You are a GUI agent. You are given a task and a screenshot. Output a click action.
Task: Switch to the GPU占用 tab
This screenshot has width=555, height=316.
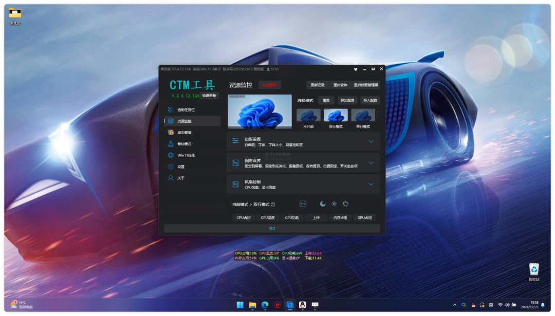tap(365, 217)
